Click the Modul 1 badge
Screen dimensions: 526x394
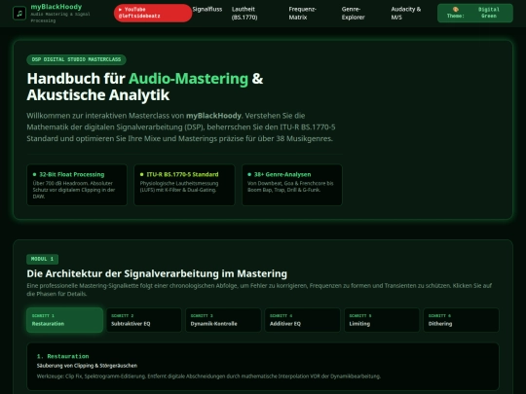pyautogui.click(x=42, y=259)
